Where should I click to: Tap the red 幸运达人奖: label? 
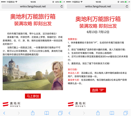point(74,73)
